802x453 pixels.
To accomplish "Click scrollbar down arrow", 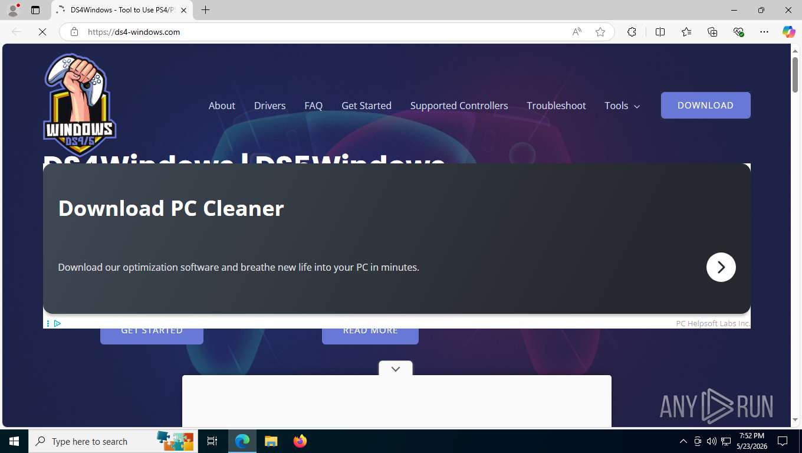I will click(795, 420).
